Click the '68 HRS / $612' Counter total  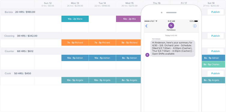25,51
